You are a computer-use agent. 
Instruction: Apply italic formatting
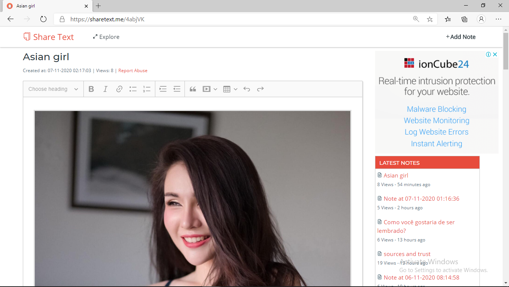coord(105,89)
